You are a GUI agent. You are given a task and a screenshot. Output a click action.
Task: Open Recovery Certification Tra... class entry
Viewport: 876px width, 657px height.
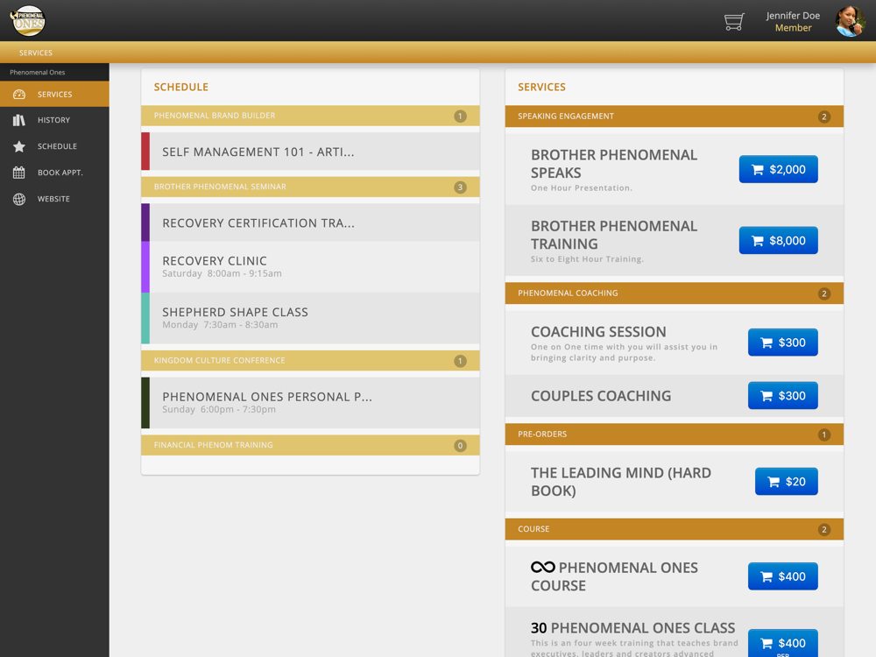point(310,223)
